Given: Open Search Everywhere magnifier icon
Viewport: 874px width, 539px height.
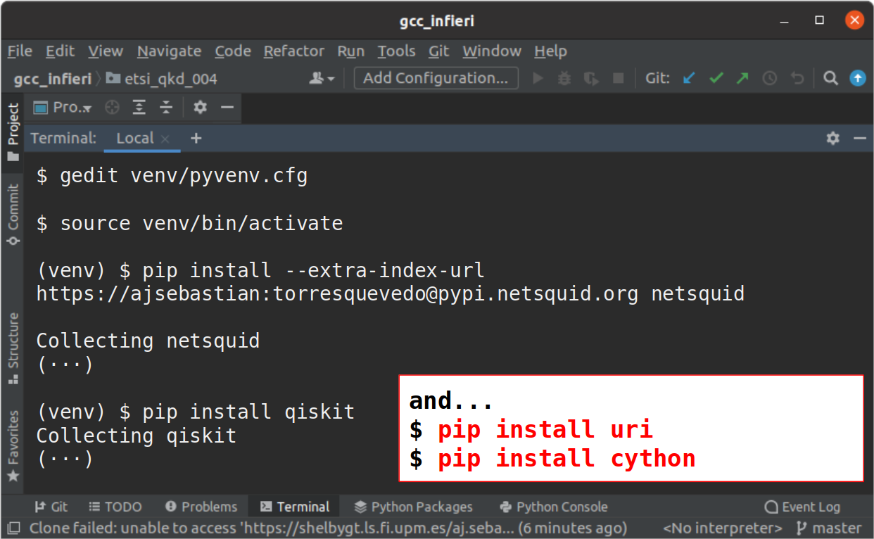Looking at the screenshot, I should pyautogui.click(x=831, y=78).
